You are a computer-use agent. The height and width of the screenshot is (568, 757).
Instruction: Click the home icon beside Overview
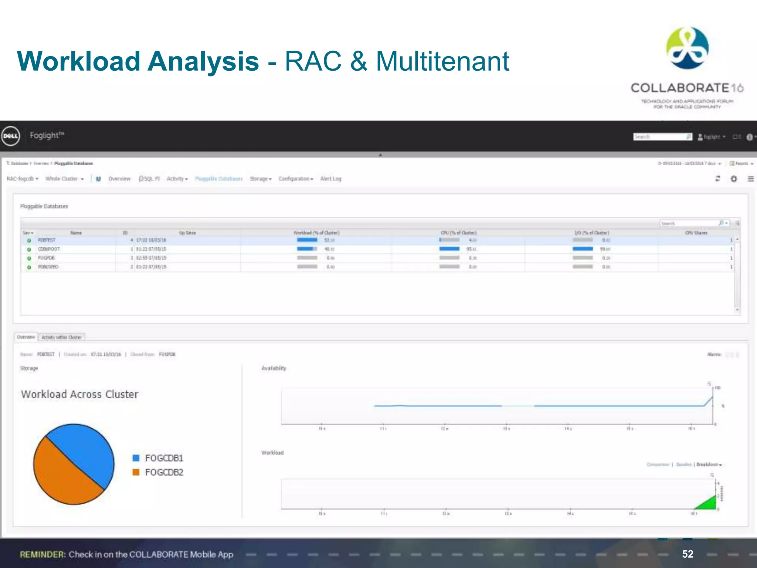99,179
